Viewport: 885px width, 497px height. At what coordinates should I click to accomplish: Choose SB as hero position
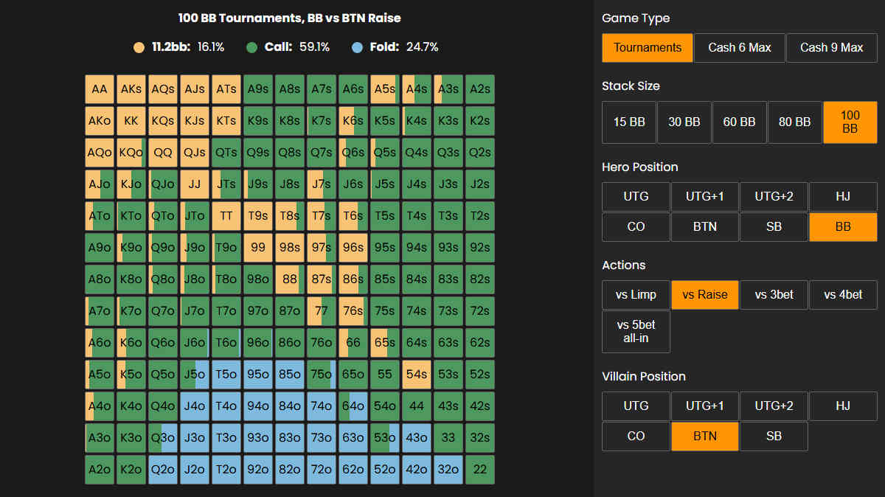coord(774,226)
